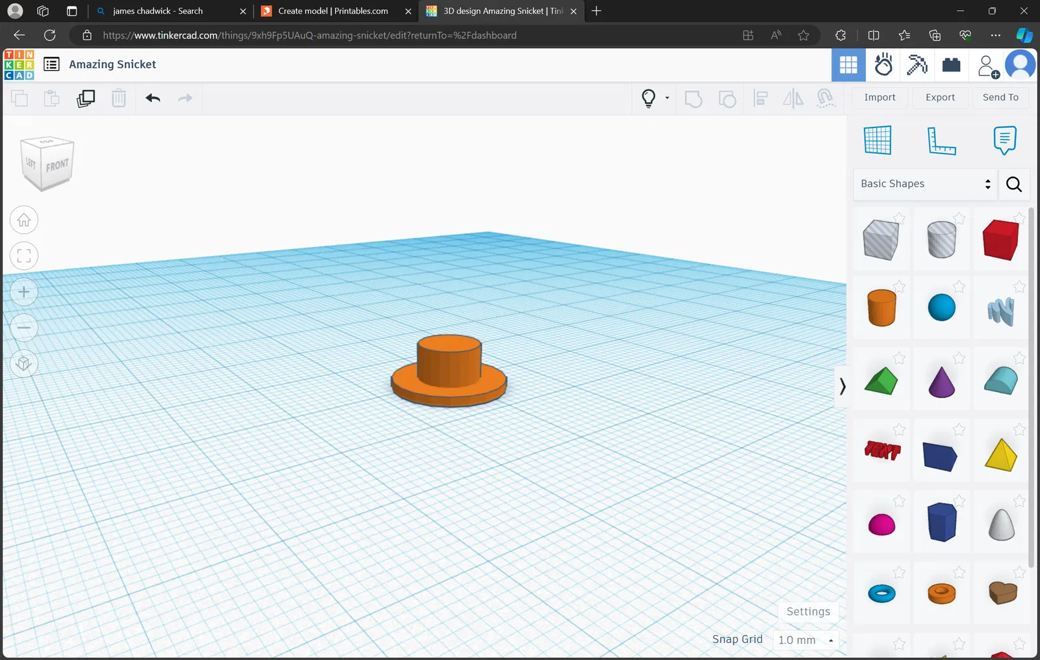Click the Import button

pyautogui.click(x=879, y=98)
